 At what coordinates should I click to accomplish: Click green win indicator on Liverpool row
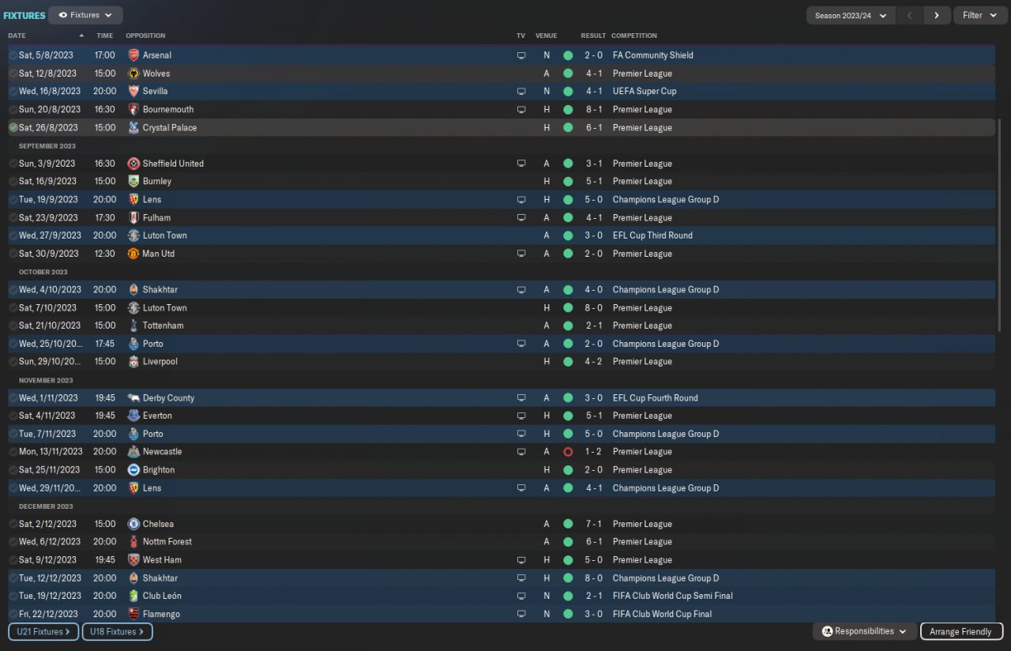568,362
